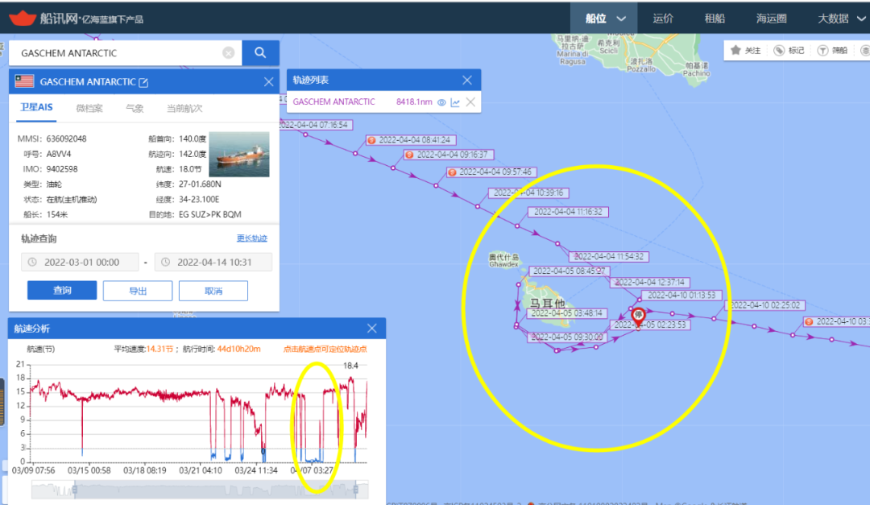Click the 关注 star icon
Image resolution: width=870 pixels, height=505 pixels.
coord(735,50)
